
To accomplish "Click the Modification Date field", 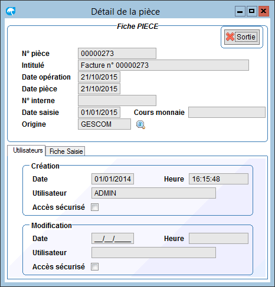I will [113, 239].
